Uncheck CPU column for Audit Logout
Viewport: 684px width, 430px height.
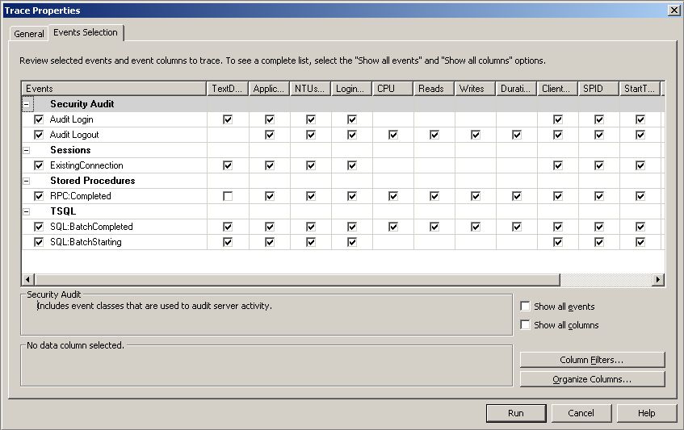tap(392, 135)
